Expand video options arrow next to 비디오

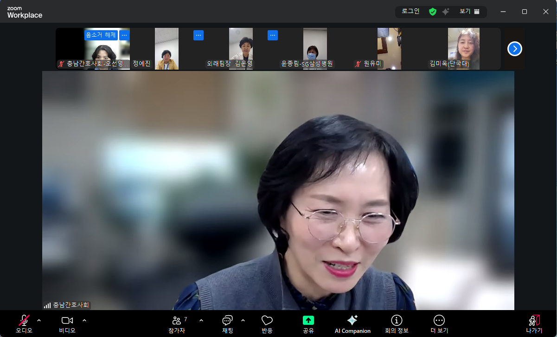tap(84, 320)
